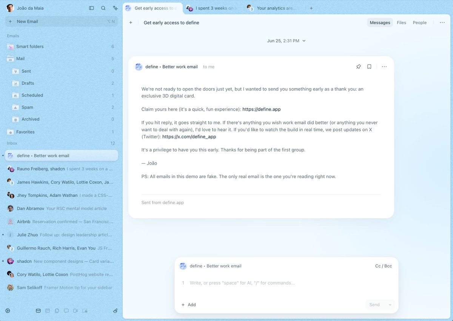This screenshot has width=453, height=321.
Task: Bookmark the define message
Action: [x=369, y=66]
